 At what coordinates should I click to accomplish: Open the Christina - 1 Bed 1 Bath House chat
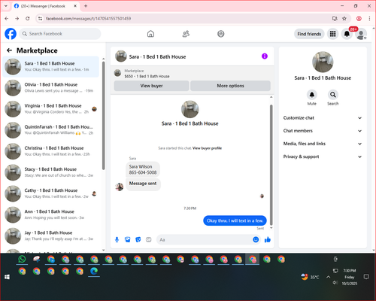pyautogui.click(x=50, y=151)
